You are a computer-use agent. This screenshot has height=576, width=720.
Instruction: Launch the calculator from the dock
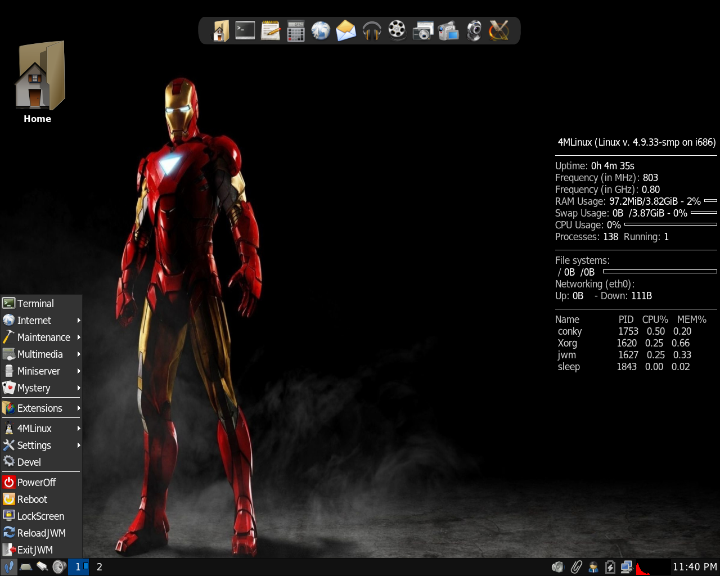coord(296,30)
